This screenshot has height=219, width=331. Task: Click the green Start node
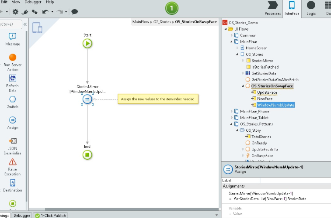pos(87,43)
